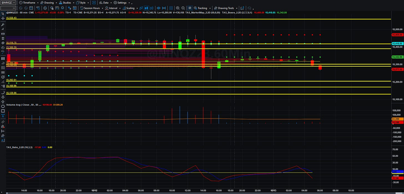The image size is (404, 194).
Task: Click the add chart image icon
Action: 242,8
